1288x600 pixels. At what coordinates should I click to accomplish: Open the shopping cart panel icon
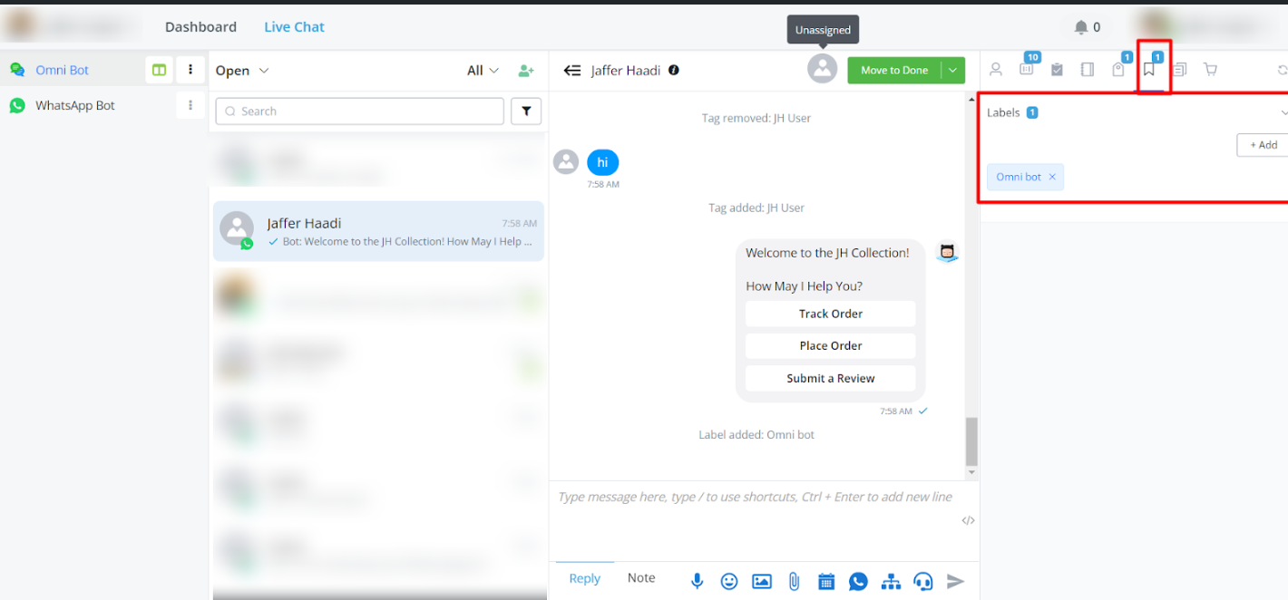(x=1210, y=70)
